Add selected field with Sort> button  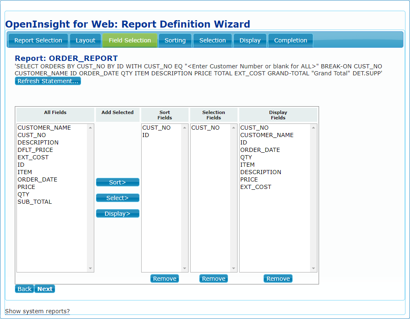click(x=117, y=182)
